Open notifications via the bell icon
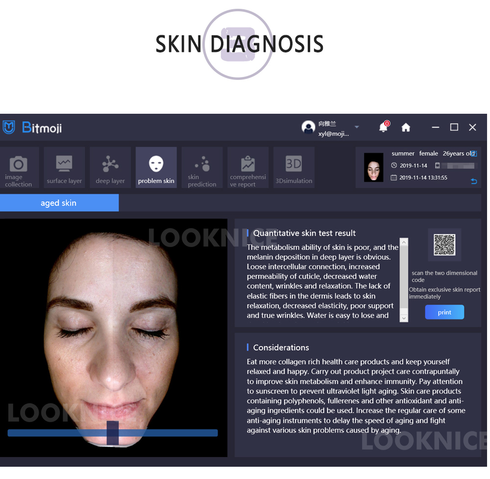 coord(383,127)
